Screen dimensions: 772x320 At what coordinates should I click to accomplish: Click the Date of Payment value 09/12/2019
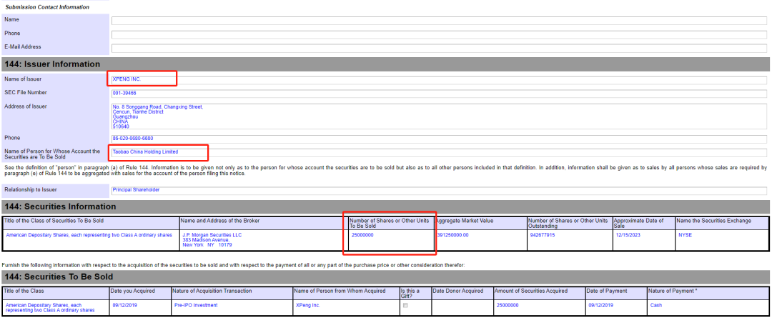click(600, 305)
